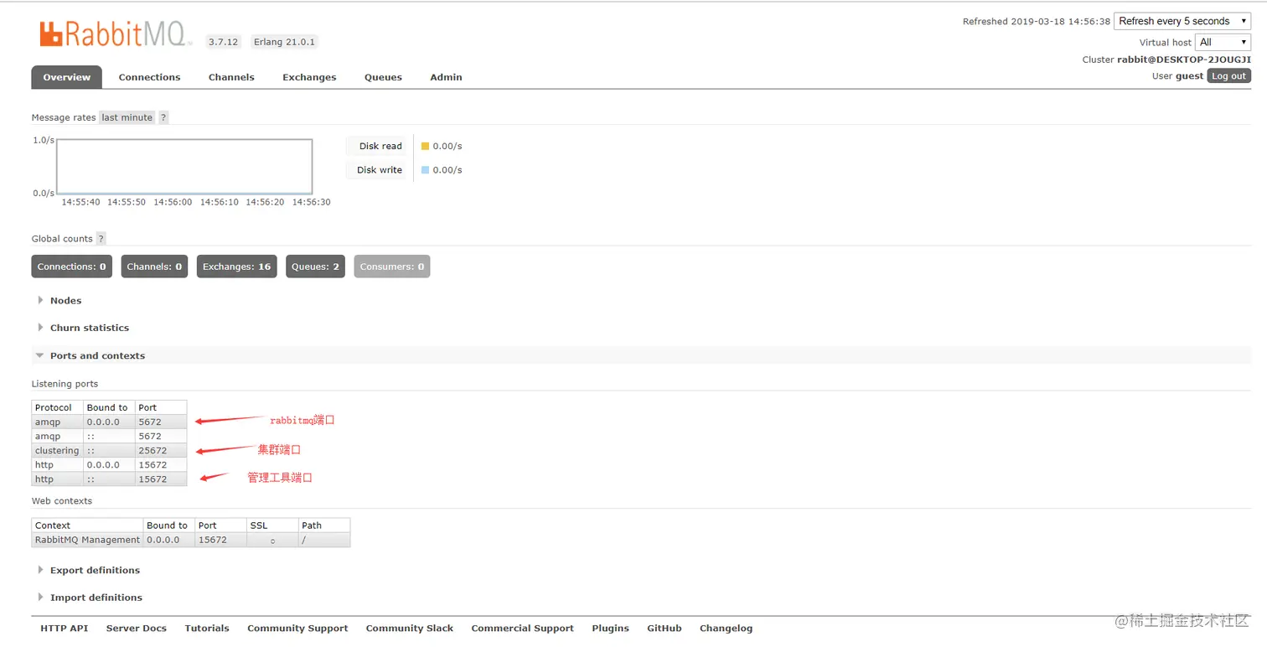Image resolution: width=1267 pixels, height=647 pixels.
Task: Click the Web contexts heading
Action: point(62,501)
